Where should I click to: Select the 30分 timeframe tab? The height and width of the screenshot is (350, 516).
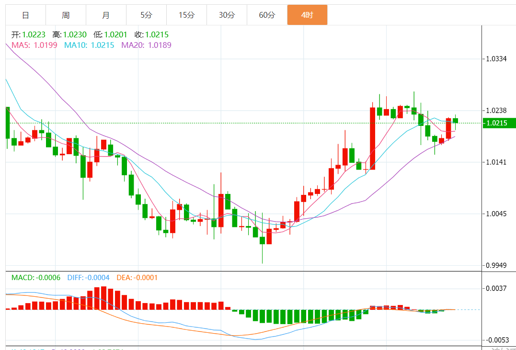pyautogui.click(x=227, y=15)
